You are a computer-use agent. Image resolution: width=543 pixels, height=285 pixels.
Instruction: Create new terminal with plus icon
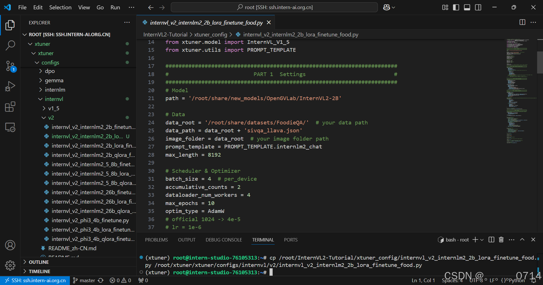475,240
